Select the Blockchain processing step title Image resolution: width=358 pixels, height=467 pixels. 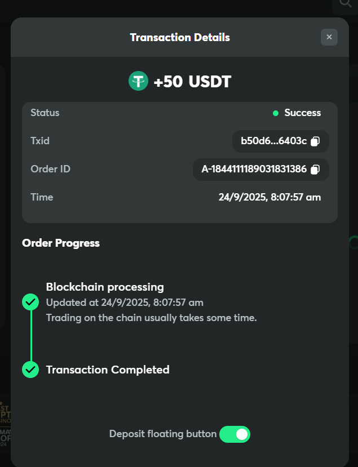pos(105,287)
